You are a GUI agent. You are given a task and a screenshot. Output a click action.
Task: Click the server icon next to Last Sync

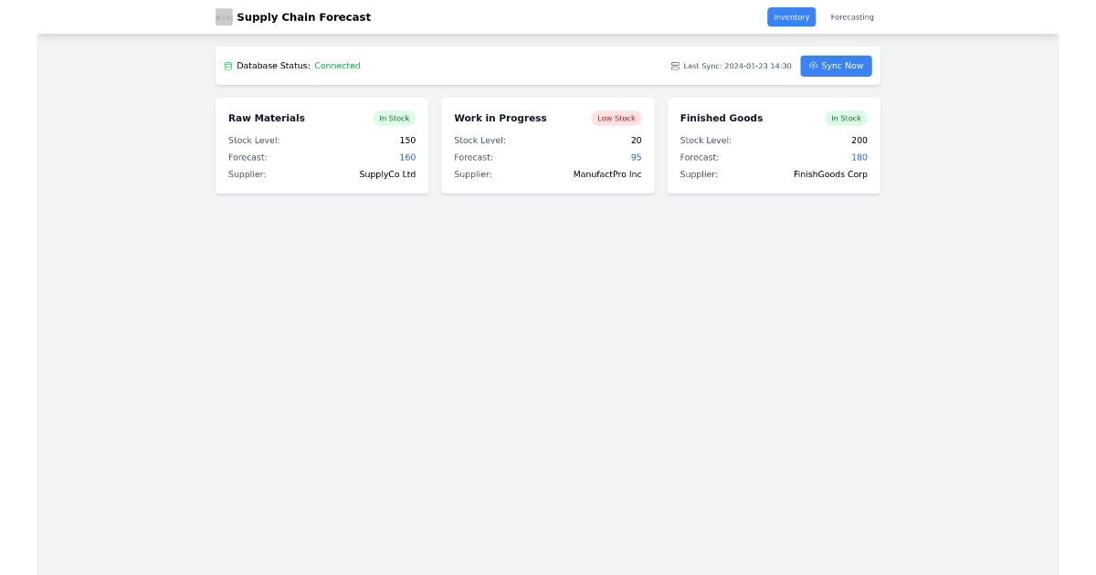coord(673,66)
